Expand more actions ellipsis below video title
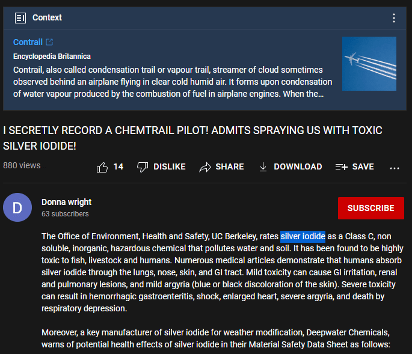412x354 pixels. 395,168
